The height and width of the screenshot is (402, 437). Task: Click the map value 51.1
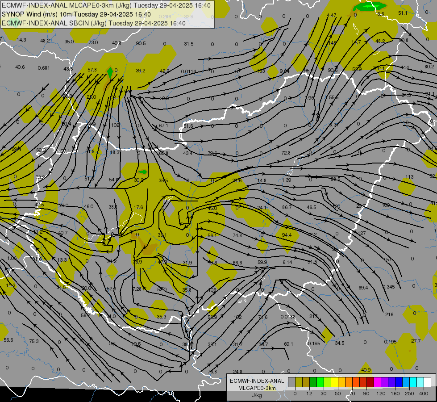tap(403, 13)
